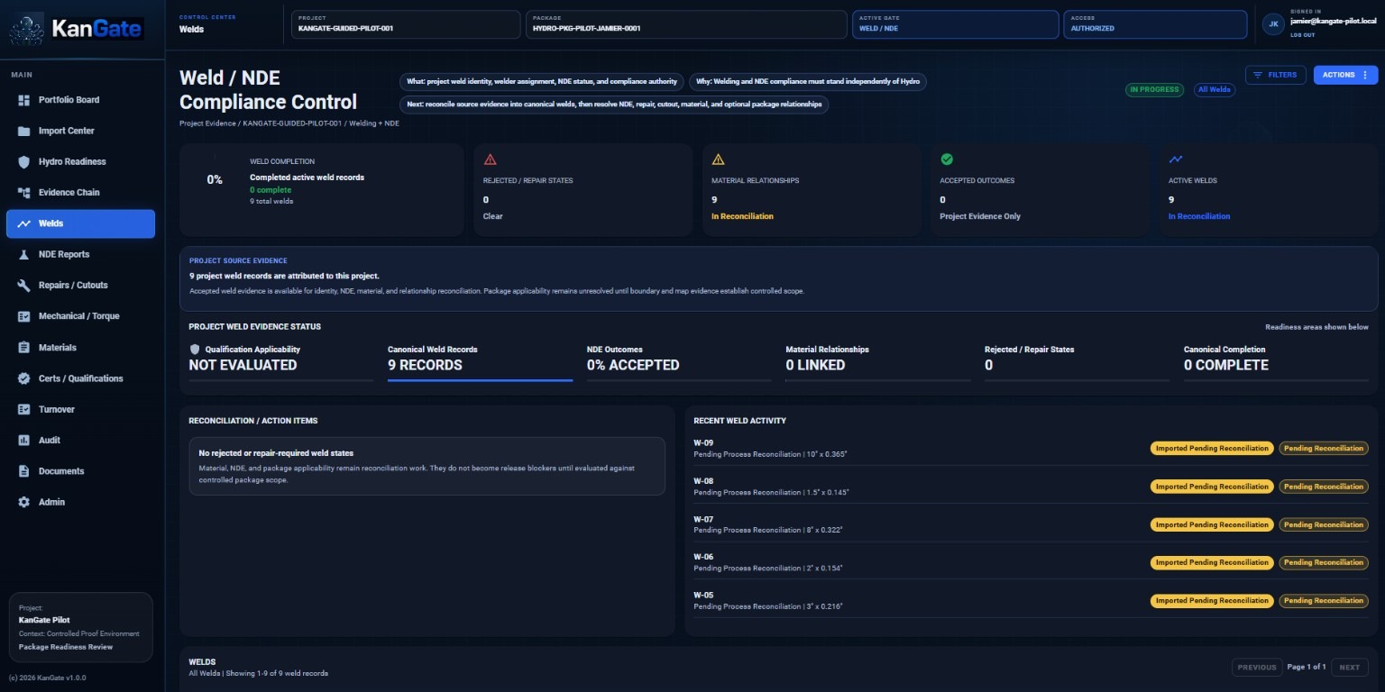
Task: Click the blue trend icon on Active Welds card
Action: [x=1176, y=159]
